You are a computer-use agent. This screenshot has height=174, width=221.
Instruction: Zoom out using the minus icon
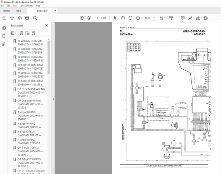point(130,18)
